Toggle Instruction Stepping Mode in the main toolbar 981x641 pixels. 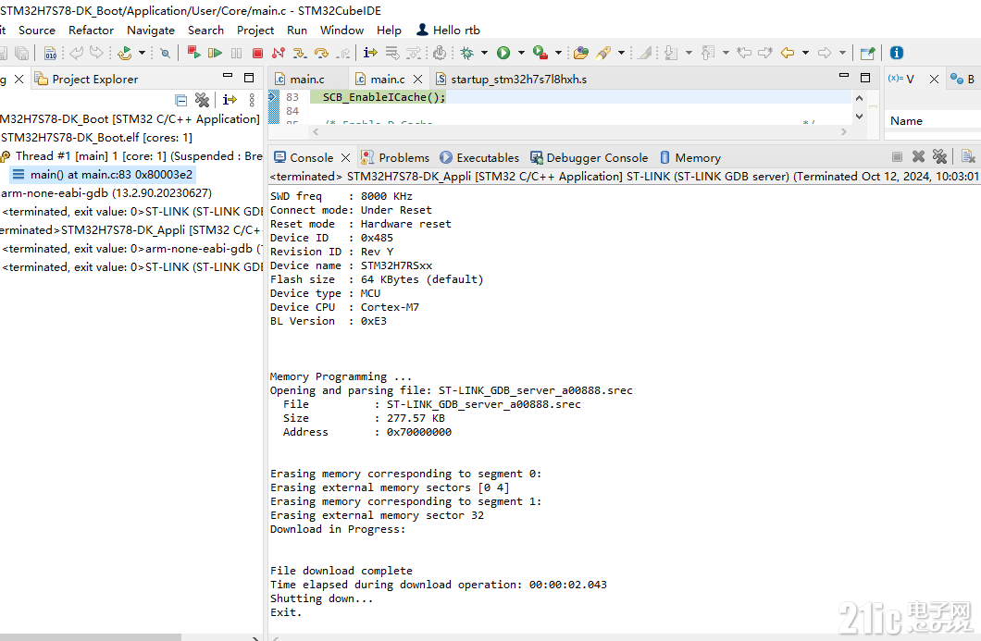[x=370, y=53]
